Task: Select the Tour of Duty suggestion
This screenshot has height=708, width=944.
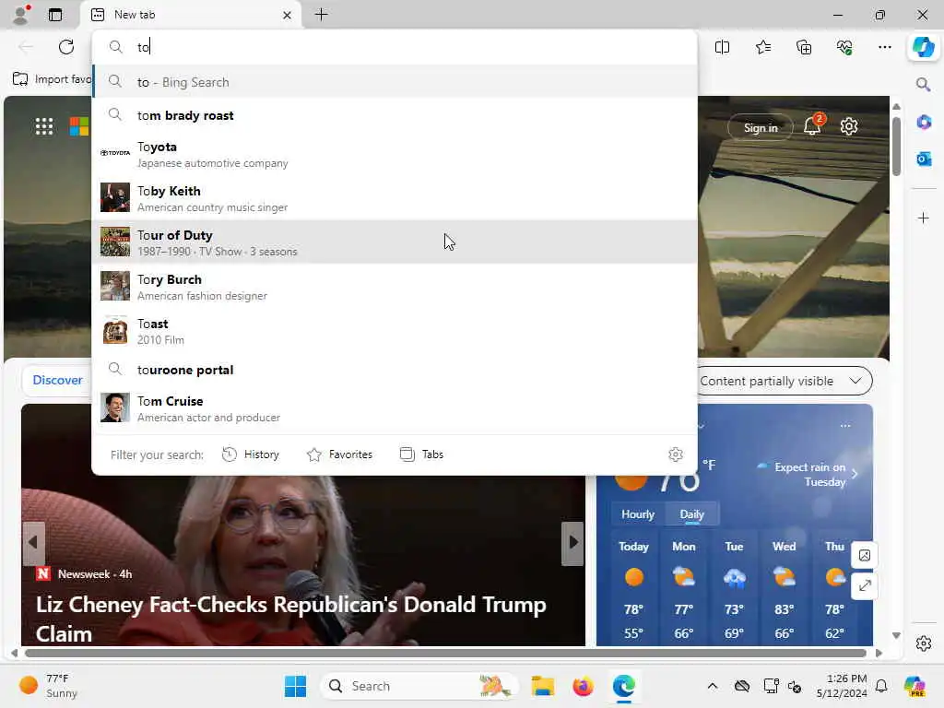Action: (x=395, y=242)
